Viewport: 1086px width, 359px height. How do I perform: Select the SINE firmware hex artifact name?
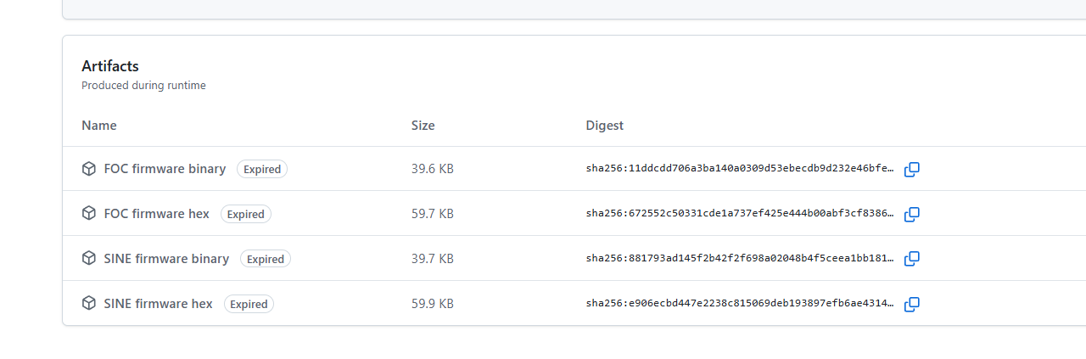pos(158,304)
